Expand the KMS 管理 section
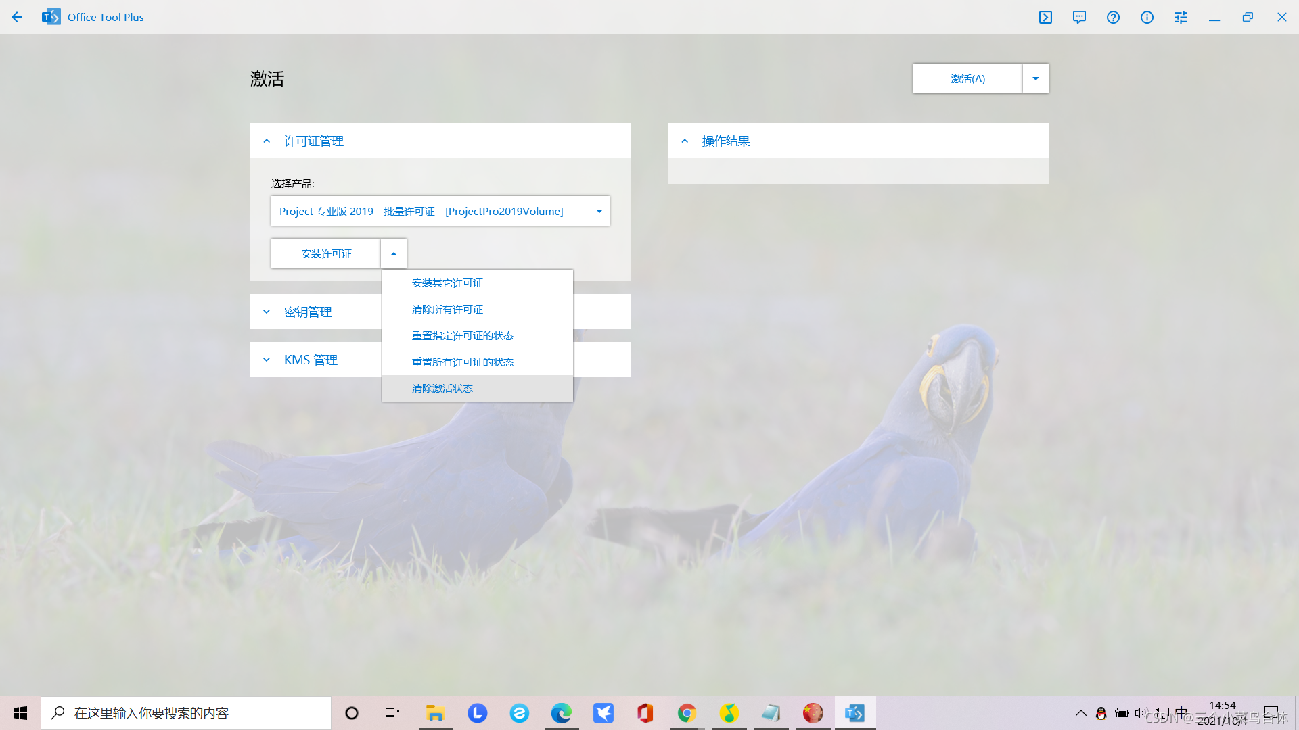The width and height of the screenshot is (1299, 730). click(x=311, y=360)
